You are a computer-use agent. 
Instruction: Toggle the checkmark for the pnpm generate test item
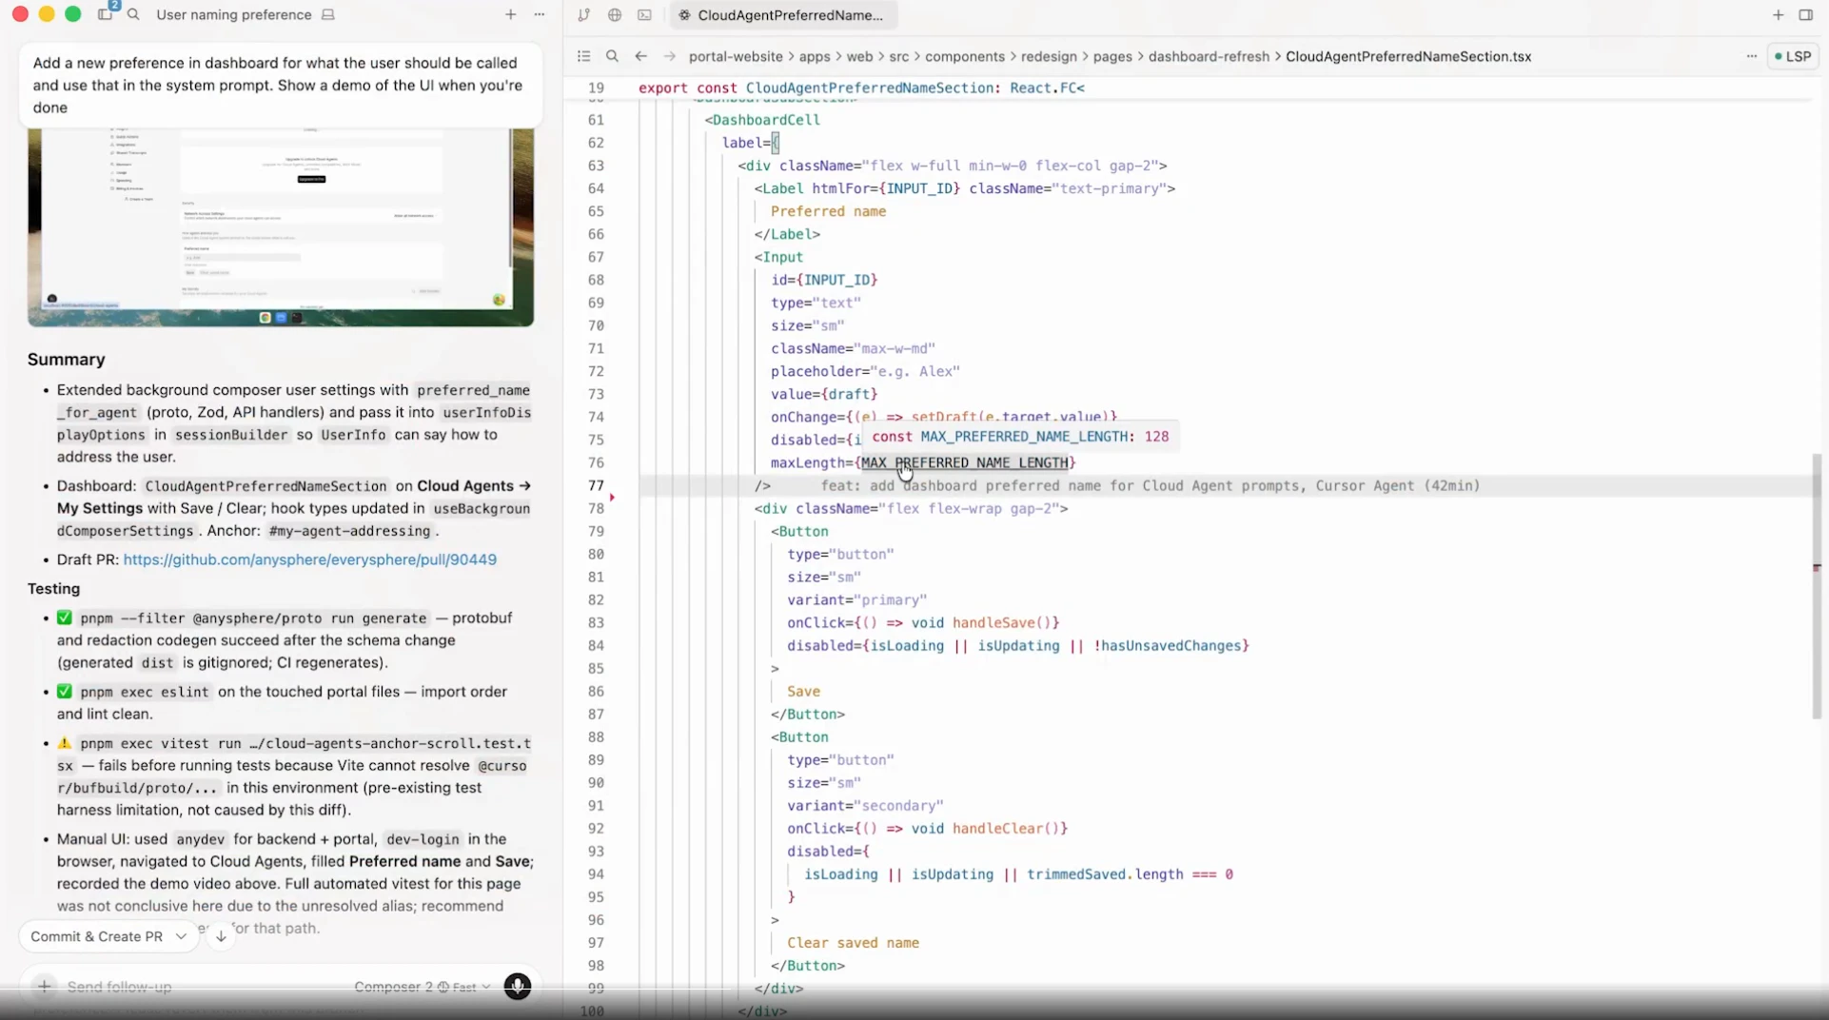click(64, 618)
